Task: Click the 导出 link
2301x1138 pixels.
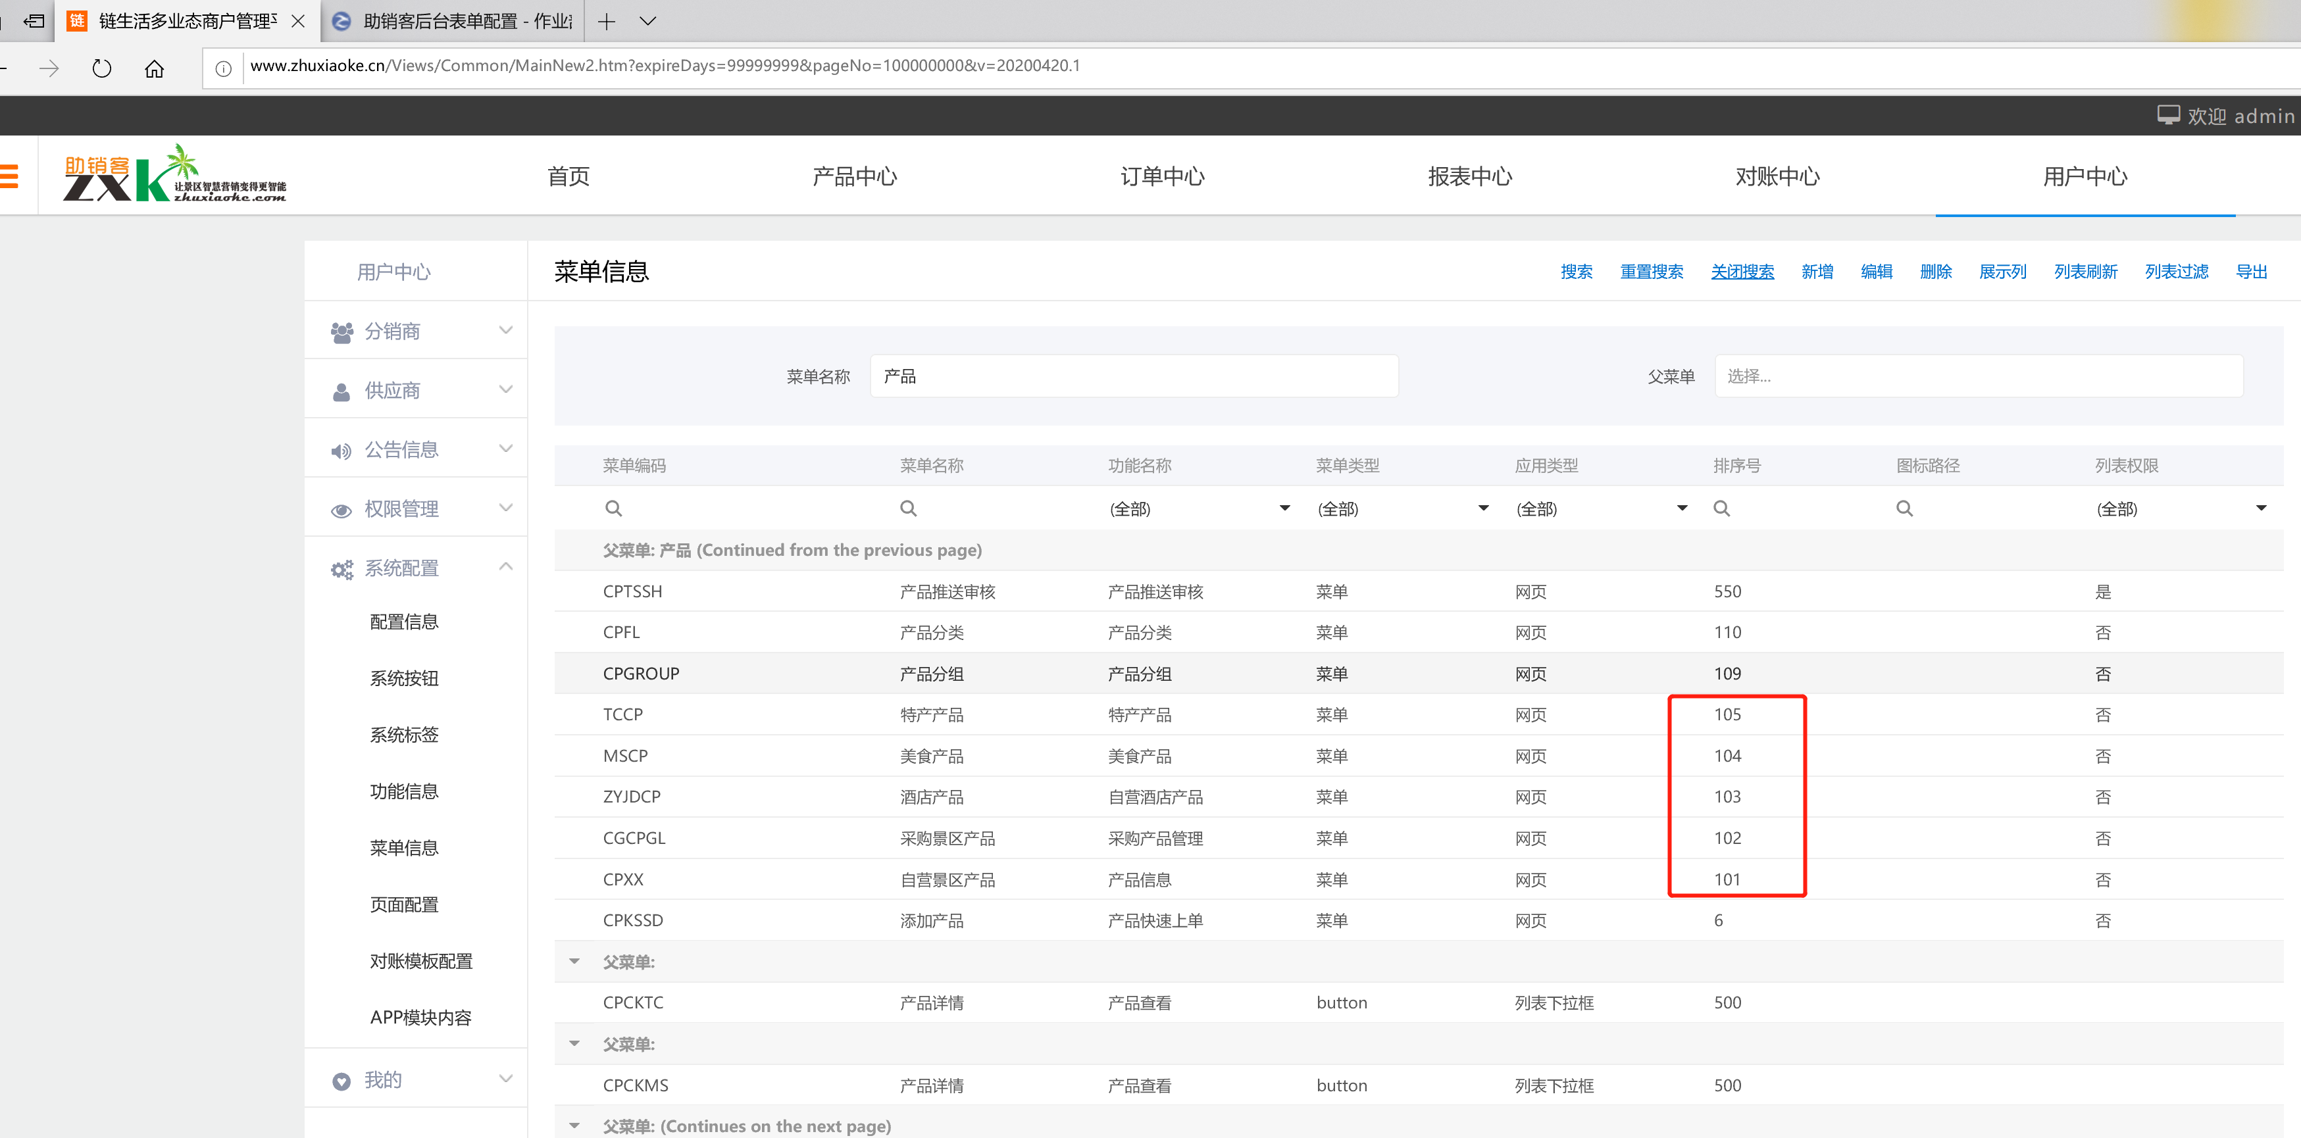Action: 2251,272
